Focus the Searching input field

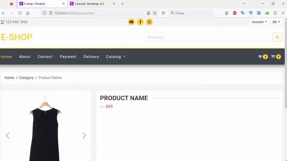click(x=209, y=37)
